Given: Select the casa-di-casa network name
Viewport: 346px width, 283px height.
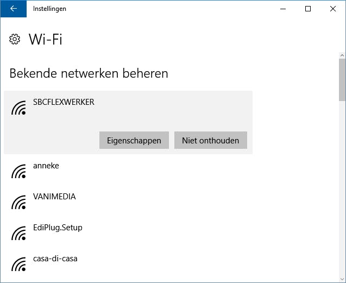Looking at the screenshot, I should click(x=55, y=259).
